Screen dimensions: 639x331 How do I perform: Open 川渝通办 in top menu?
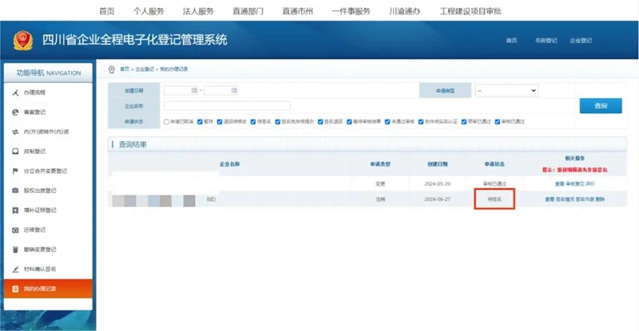tap(405, 11)
